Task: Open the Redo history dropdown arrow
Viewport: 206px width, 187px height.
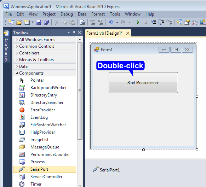Action: coord(130,22)
